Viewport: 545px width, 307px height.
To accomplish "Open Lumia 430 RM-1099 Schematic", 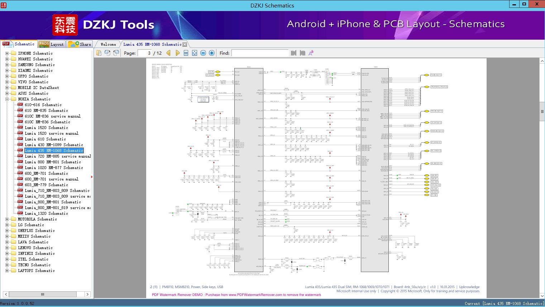I will point(54,145).
